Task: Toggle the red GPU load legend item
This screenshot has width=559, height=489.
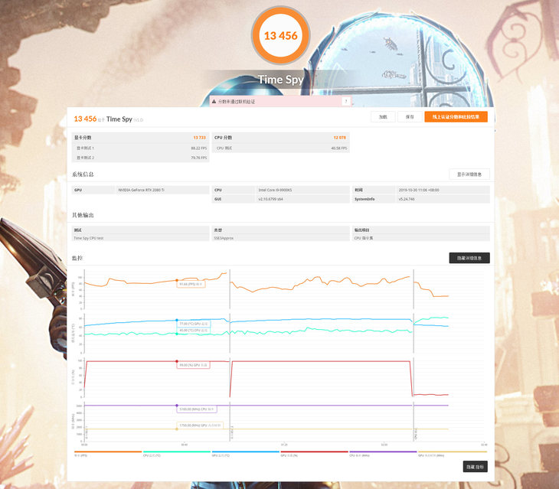Action: pyautogui.click(x=315, y=453)
